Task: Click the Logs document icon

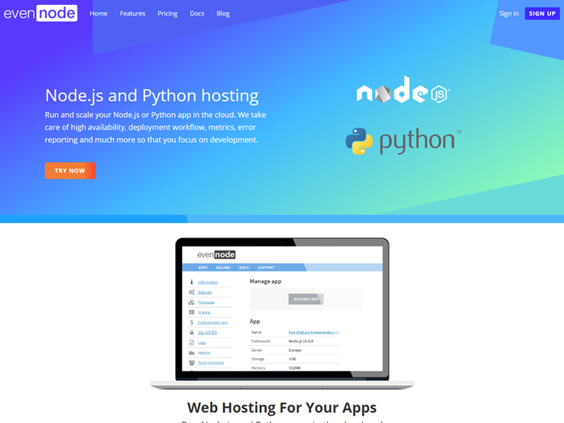Action: (x=191, y=343)
